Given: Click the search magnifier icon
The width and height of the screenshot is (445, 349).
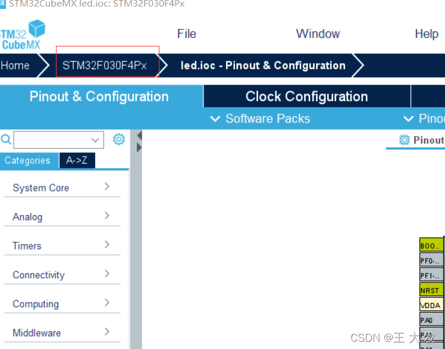Looking at the screenshot, I should pos(6,139).
